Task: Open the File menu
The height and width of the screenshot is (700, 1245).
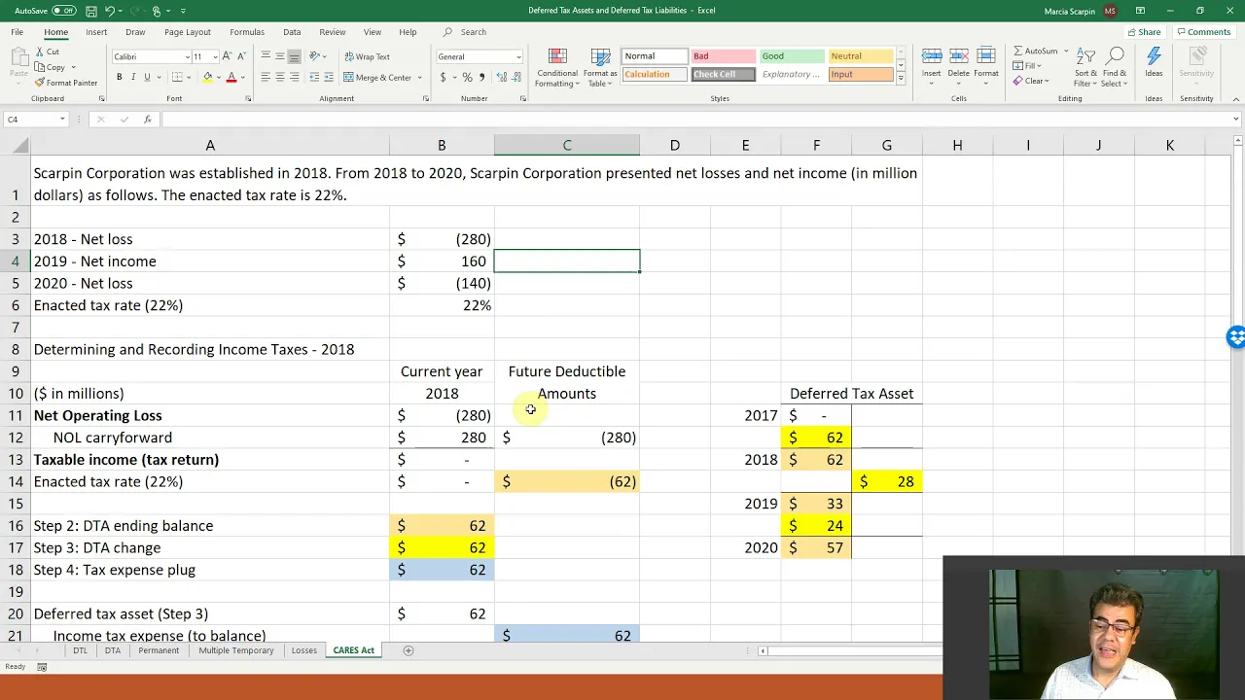Action: [x=18, y=32]
